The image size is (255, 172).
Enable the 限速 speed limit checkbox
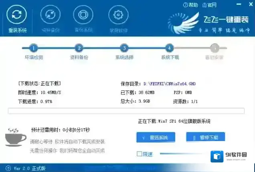point(139,154)
